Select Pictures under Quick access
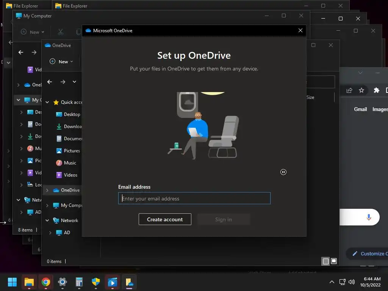The width and height of the screenshot is (388, 291). pos(68,151)
